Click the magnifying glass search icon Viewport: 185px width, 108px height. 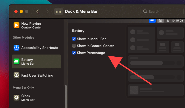pyautogui.click(x=145, y=11)
